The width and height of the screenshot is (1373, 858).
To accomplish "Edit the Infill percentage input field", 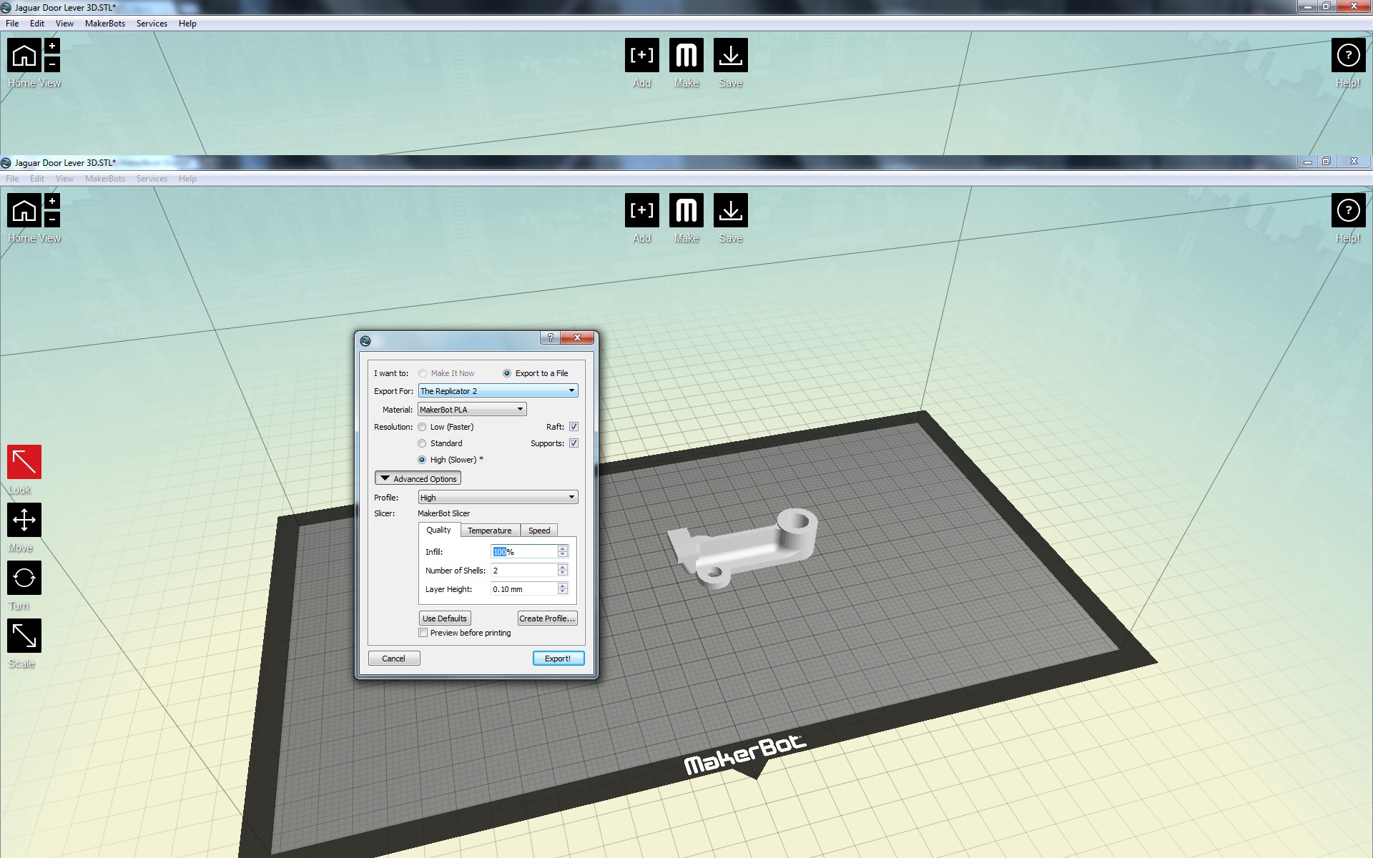I will pyautogui.click(x=524, y=551).
